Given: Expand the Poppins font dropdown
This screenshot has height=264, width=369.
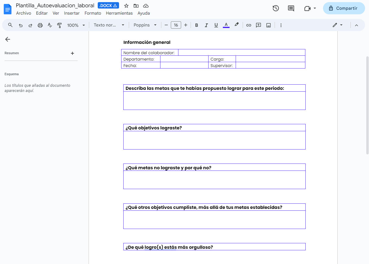Looking at the screenshot, I should point(145,25).
